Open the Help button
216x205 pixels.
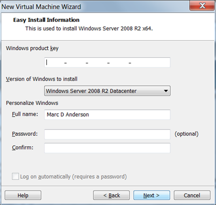coord(23,195)
